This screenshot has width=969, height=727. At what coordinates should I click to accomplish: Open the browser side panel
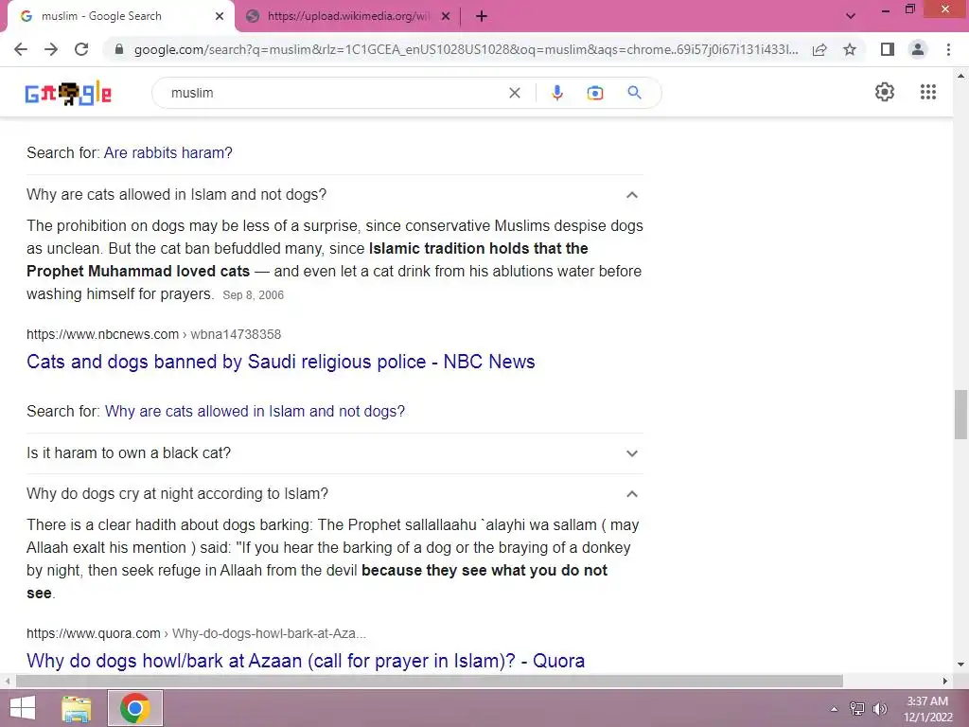[888, 49]
